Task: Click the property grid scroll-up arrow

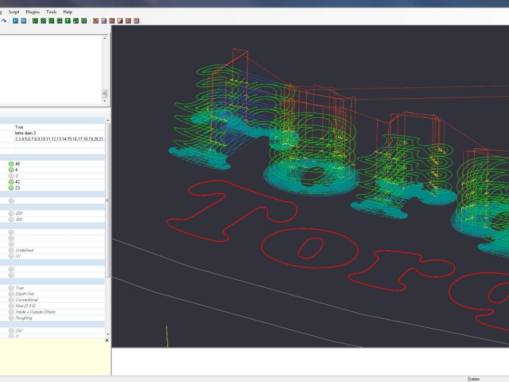Action: point(108,120)
